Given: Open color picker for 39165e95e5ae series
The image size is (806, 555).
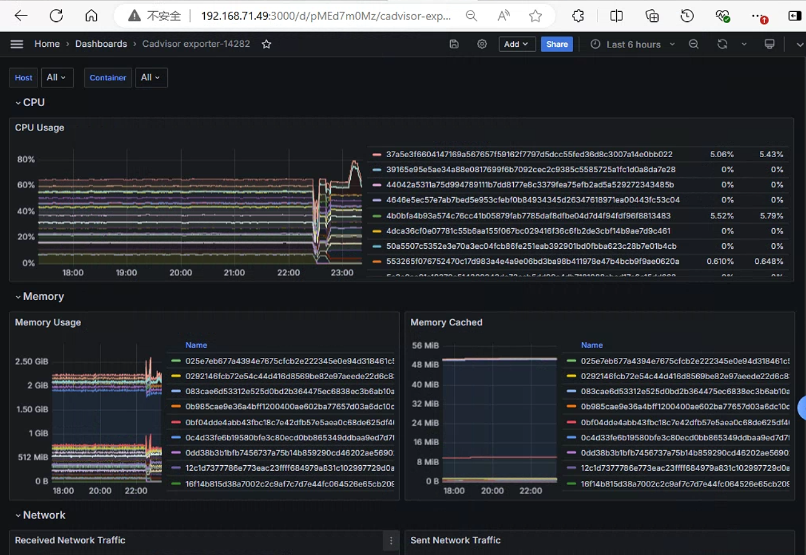Looking at the screenshot, I should [376, 170].
